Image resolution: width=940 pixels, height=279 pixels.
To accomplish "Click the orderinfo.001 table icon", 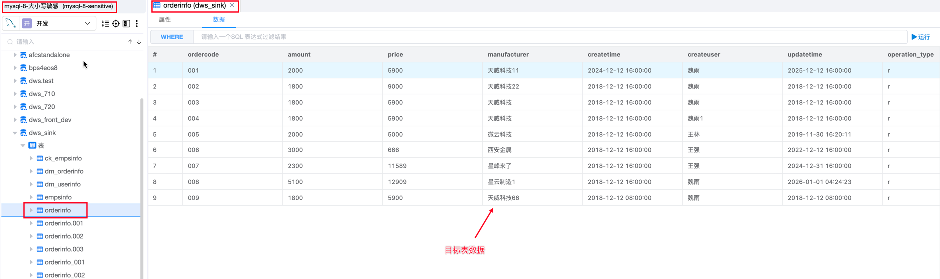I will [40, 223].
